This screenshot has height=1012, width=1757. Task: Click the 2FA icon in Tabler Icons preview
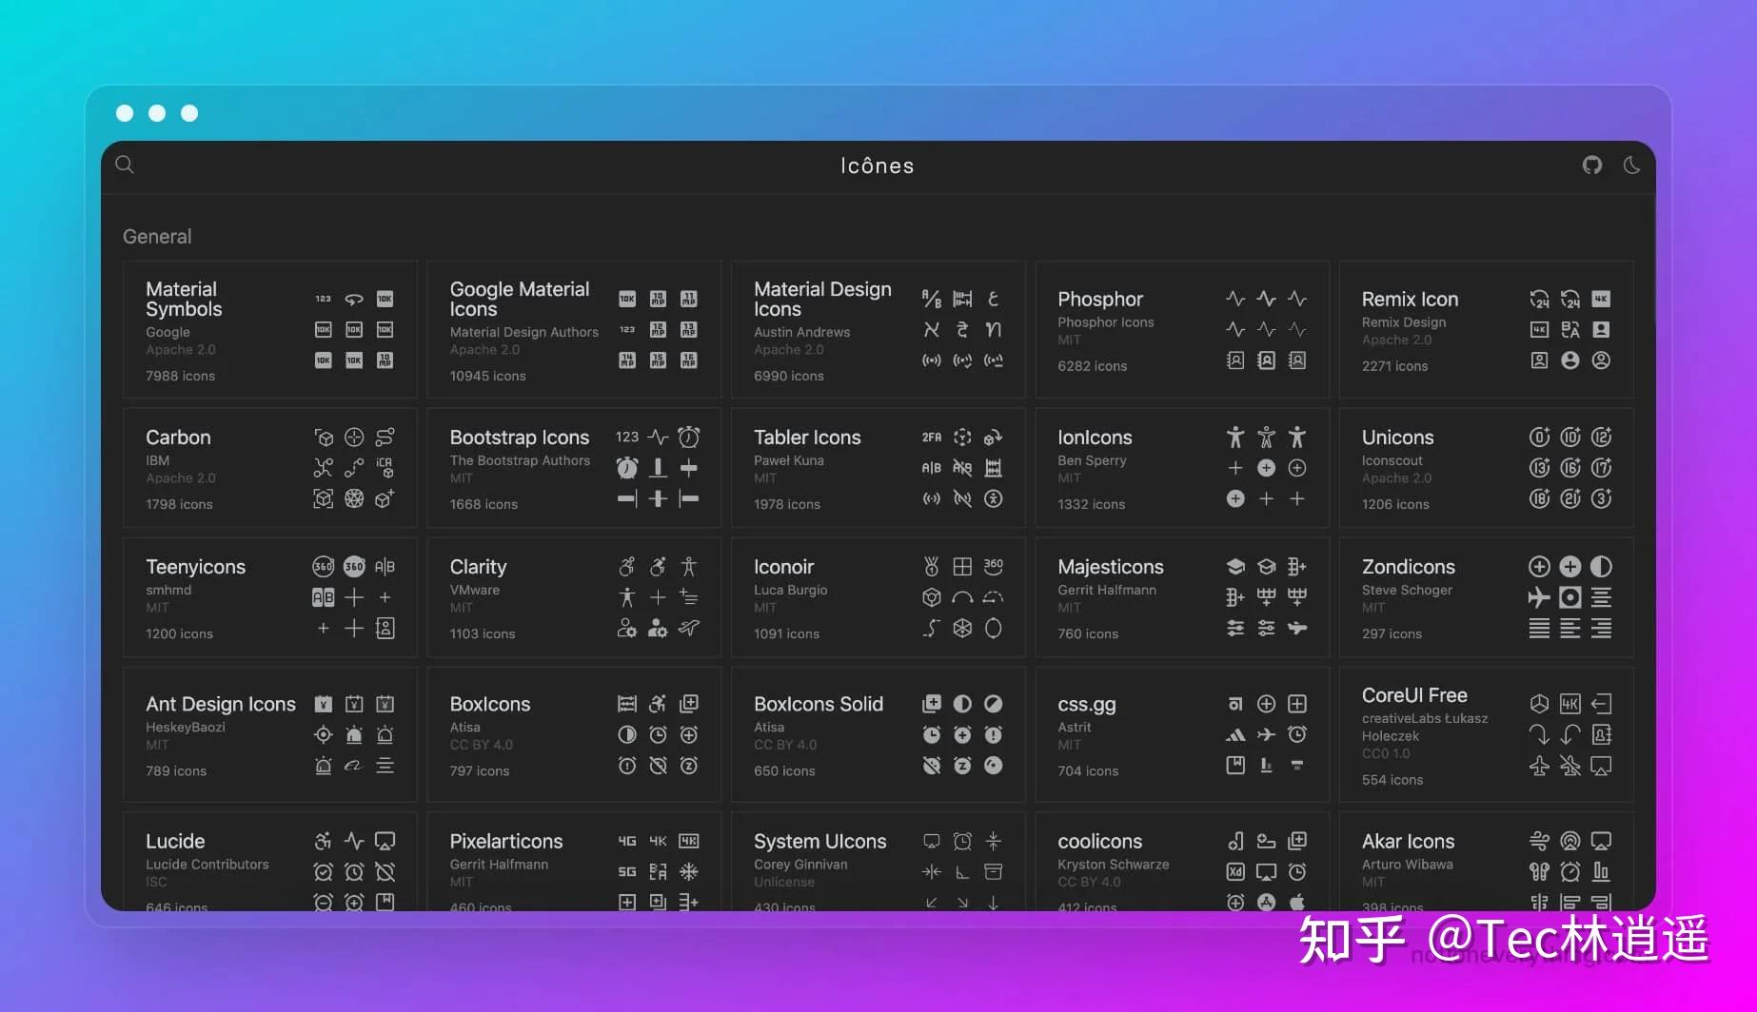(x=931, y=437)
